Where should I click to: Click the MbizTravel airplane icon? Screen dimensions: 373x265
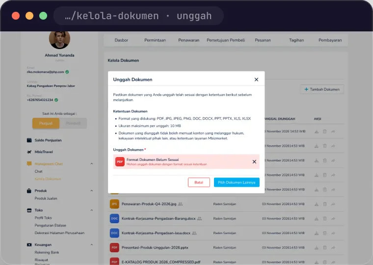click(29, 152)
